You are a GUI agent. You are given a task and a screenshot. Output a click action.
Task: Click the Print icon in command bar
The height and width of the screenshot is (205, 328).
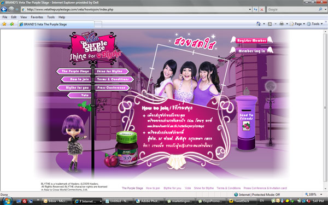(x=282, y=24)
